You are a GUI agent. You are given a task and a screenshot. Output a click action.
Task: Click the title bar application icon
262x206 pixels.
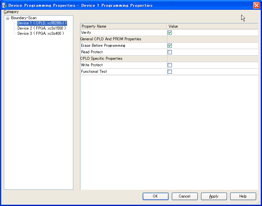tap(4, 5)
